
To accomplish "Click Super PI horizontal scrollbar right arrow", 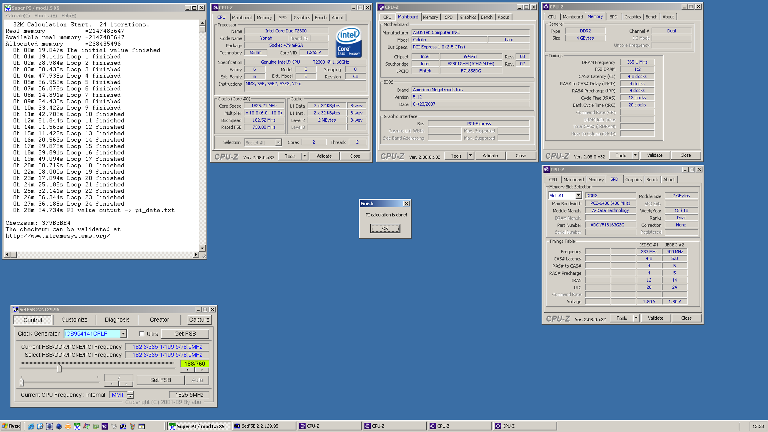I will pos(196,255).
